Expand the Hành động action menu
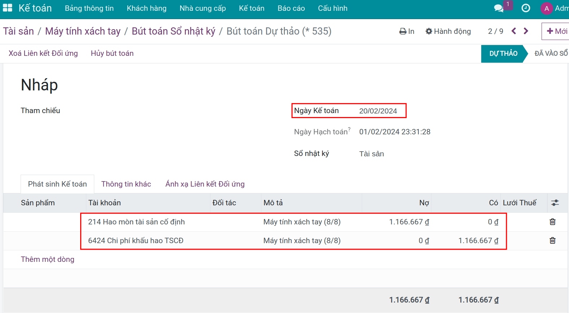This screenshot has width=569, height=313. click(x=448, y=31)
